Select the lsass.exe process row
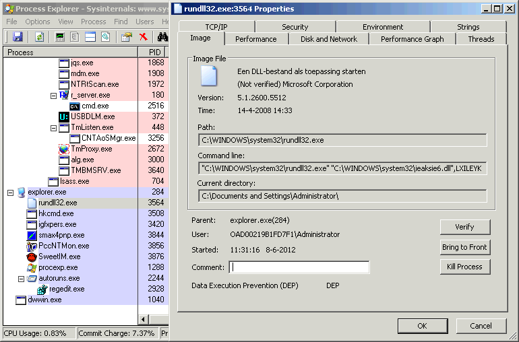The height and width of the screenshot is (342, 519). pyautogui.click(x=86, y=181)
